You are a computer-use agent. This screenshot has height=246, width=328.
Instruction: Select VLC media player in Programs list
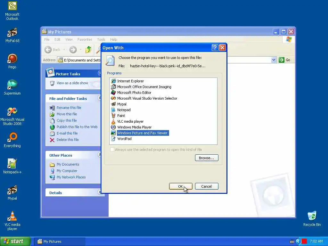click(127, 121)
